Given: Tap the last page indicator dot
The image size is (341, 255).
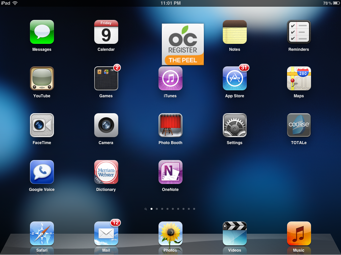Looking at the screenshot, I should click(194, 209).
